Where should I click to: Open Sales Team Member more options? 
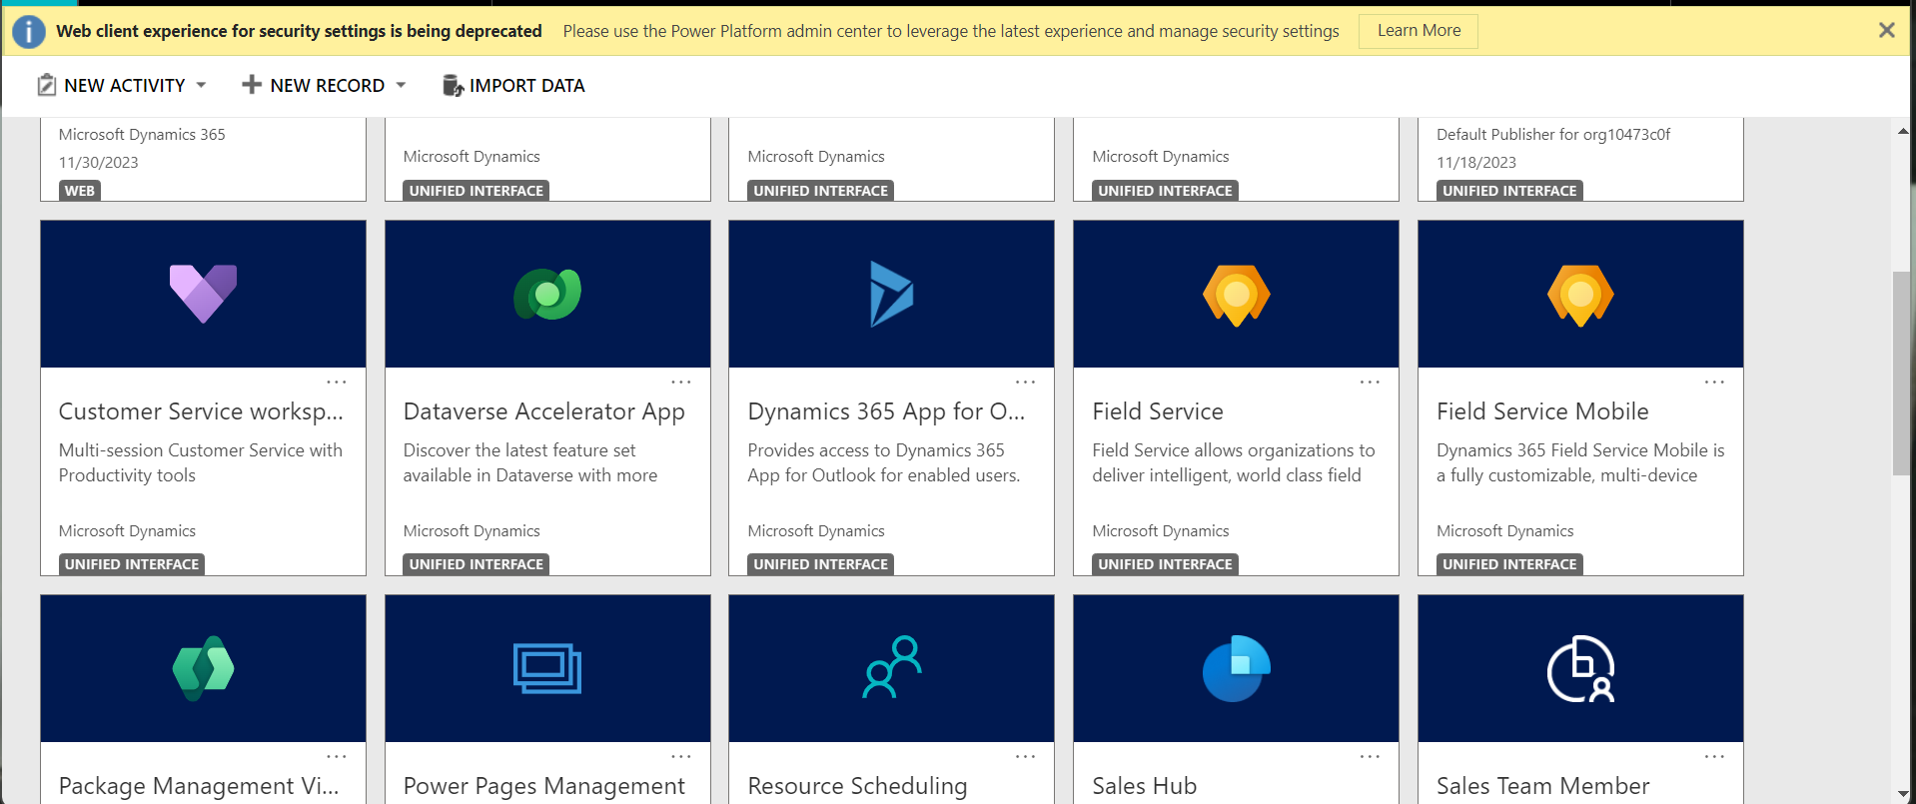click(x=1714, y=756)
